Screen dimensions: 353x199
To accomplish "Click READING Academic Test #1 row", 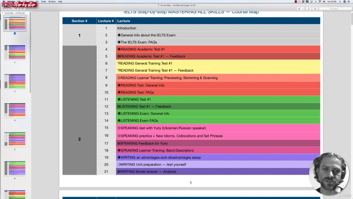I will click(218, 49).
